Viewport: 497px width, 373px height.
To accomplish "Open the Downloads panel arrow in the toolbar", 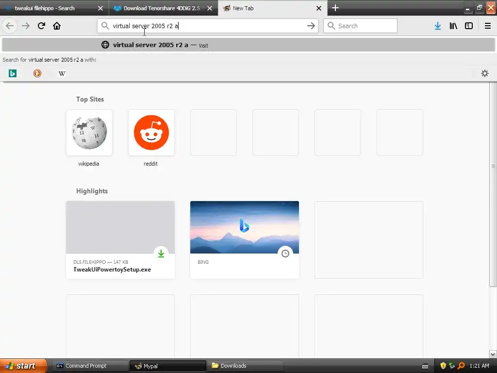I will pos(438,26).
